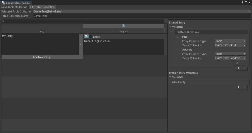The height and width of the screenshot is (133, 252).
Task: Click the search field above the table
Action: pos(83,21)
